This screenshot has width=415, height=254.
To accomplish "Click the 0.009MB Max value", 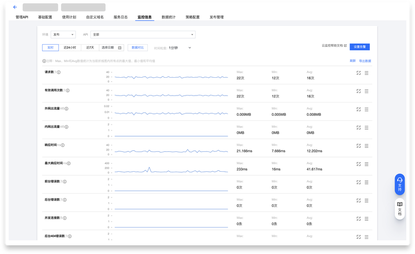I will pos(244,115).
